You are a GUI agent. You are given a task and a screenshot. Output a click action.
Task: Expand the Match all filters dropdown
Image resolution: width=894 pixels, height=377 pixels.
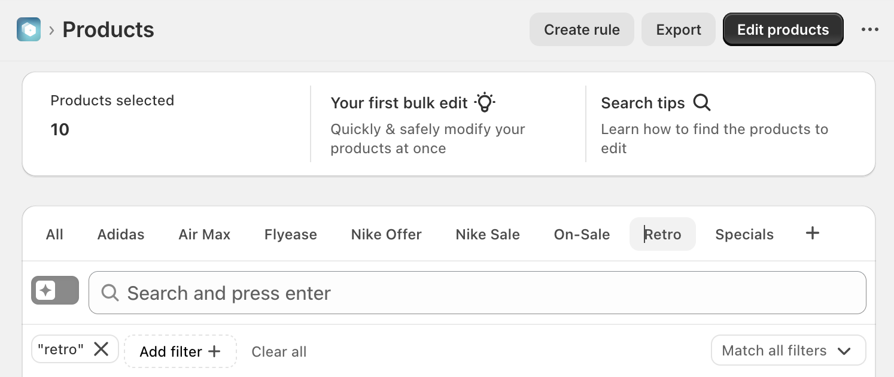pyautogui.click(x=788, y=351)
